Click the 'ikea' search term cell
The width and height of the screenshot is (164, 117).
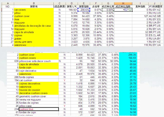coord(34,19)
